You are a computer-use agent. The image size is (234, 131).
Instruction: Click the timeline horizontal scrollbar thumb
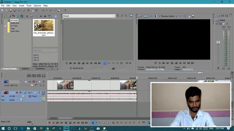coord(65,118)
